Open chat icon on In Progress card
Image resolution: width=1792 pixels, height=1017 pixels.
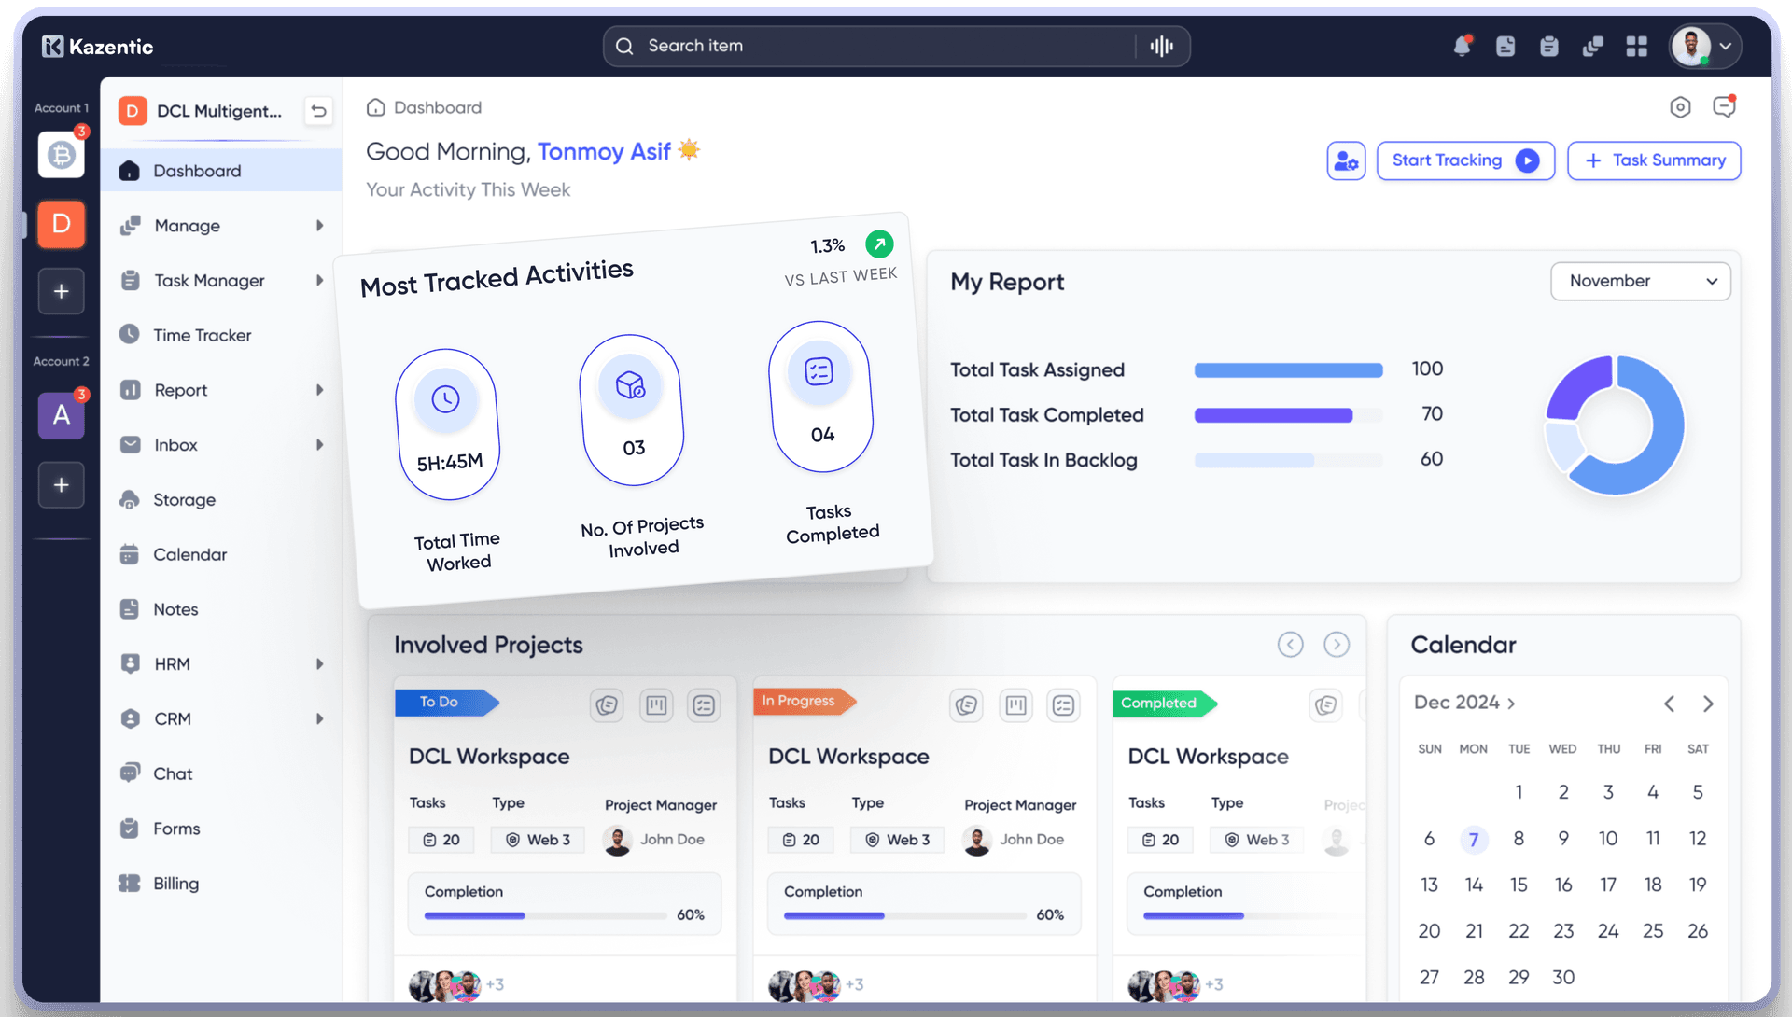(x=967, y=705)
